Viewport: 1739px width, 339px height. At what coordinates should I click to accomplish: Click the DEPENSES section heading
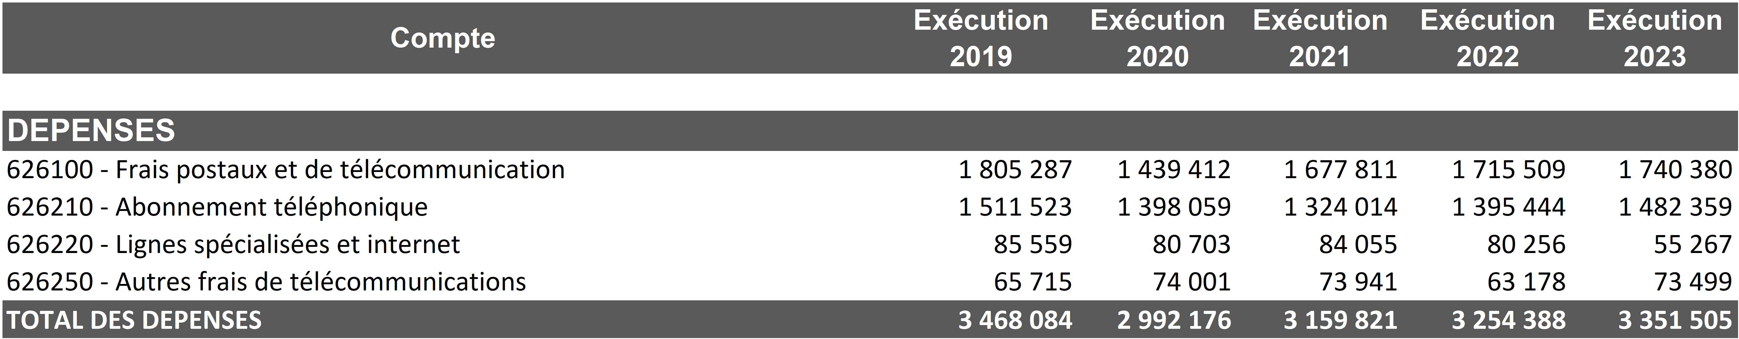[x=91, y=131]
